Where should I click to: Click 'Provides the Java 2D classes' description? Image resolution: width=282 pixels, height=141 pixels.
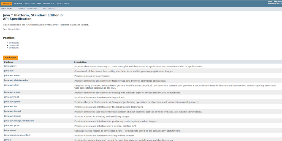[137, 102]
